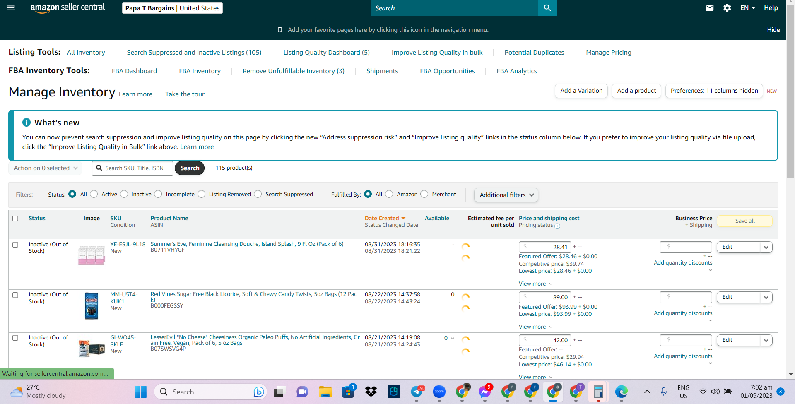Check the Red Vines Licorice row checkbox
Screen dimensions: 795x404
[15, 295]
